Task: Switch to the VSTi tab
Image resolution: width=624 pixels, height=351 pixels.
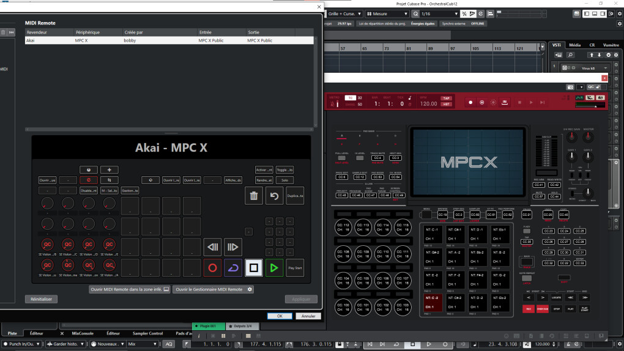Action: pyautogui.click(x=556, y=45)
